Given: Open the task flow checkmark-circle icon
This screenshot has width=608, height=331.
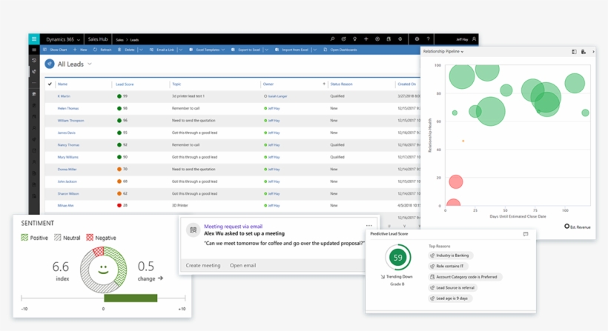Looking at the screenshot, I should click(x=343, y=39).
